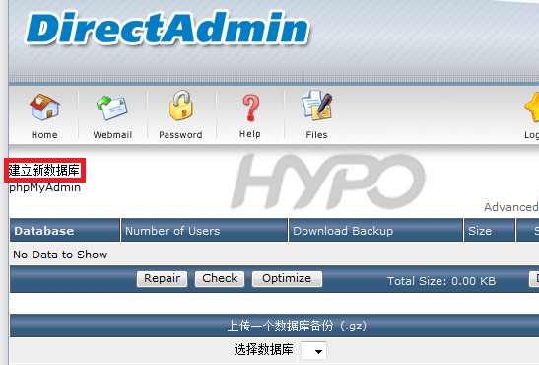Click the Optimize button
Viewport: 539px width, 365px height.
tap(287, 278)
